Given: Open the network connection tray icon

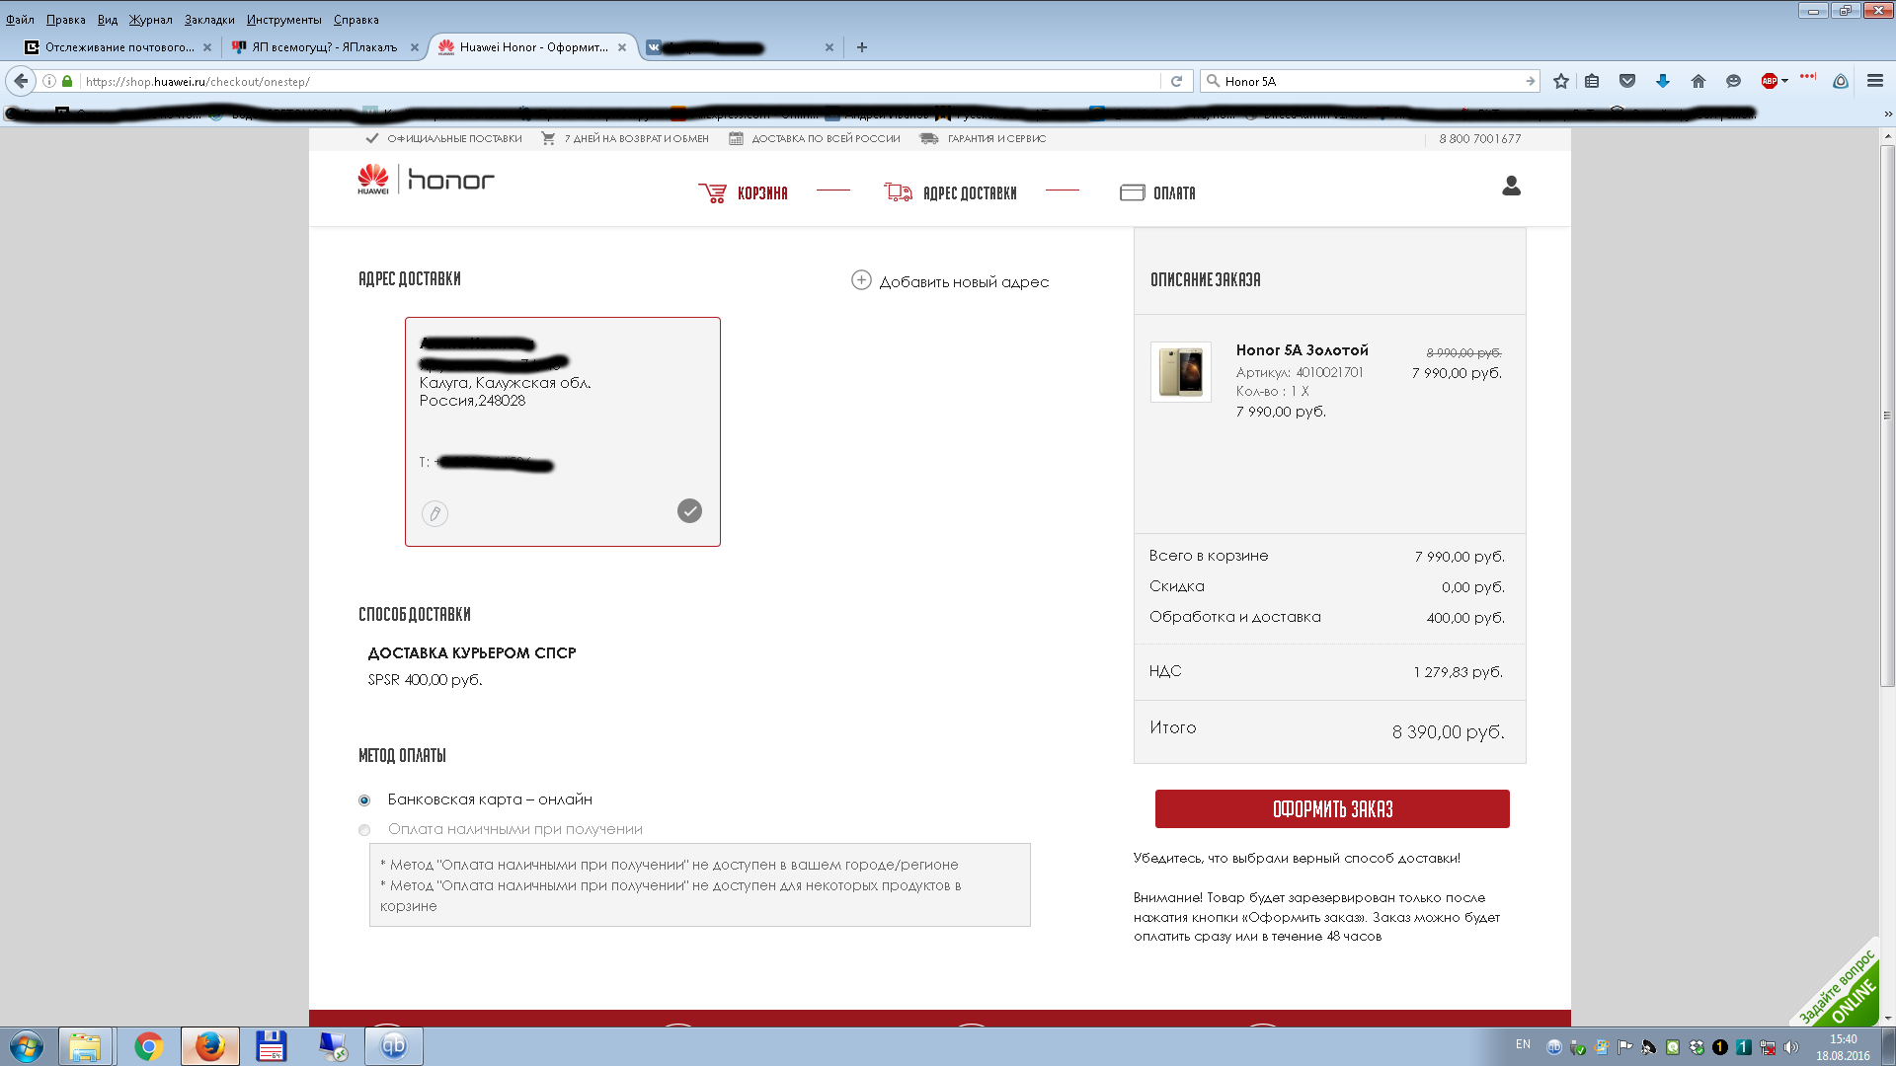Looking at the screenshot, I should (1768, 1047).
